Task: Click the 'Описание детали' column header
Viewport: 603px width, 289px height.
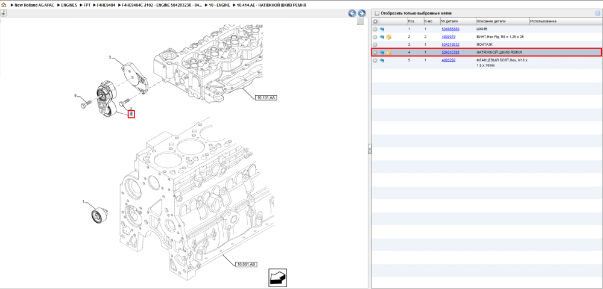Action: click(491, 21)
